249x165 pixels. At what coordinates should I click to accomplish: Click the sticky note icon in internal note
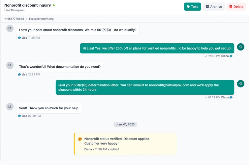80,139
